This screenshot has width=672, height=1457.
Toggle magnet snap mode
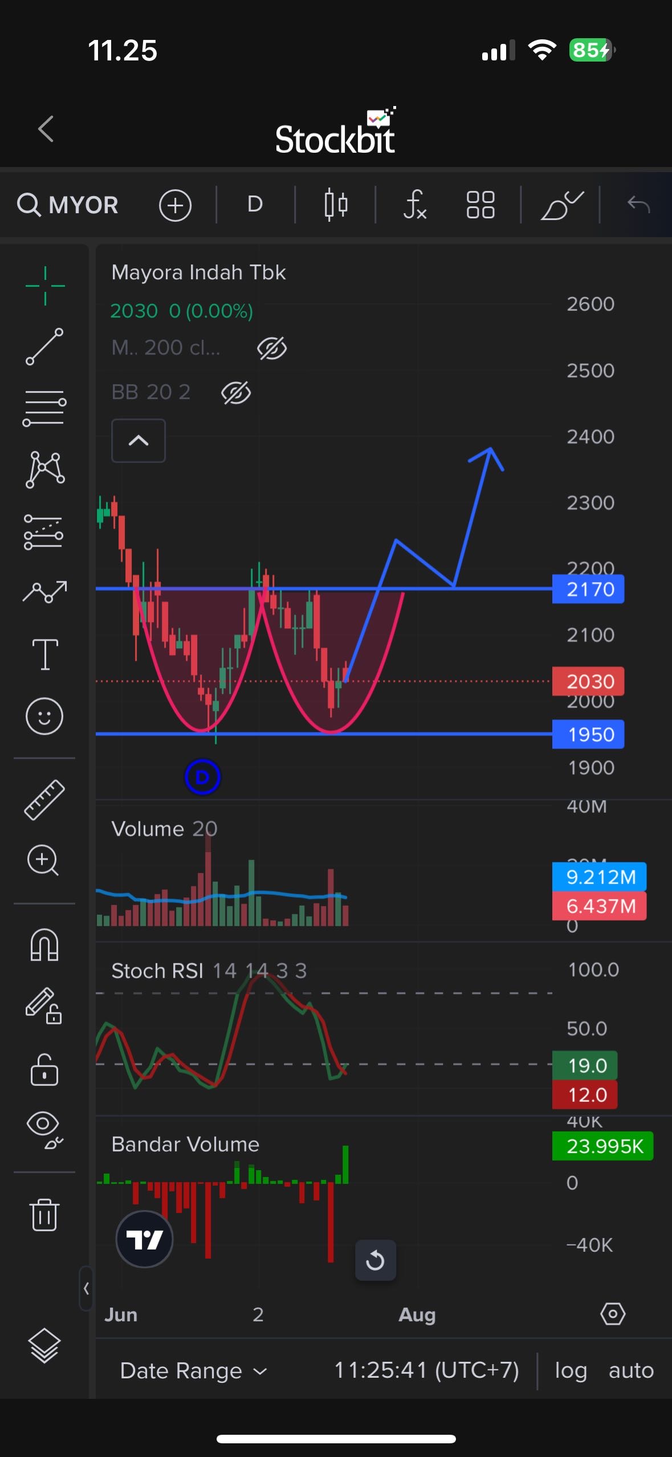pyautogui.click(x=44, y=945)
